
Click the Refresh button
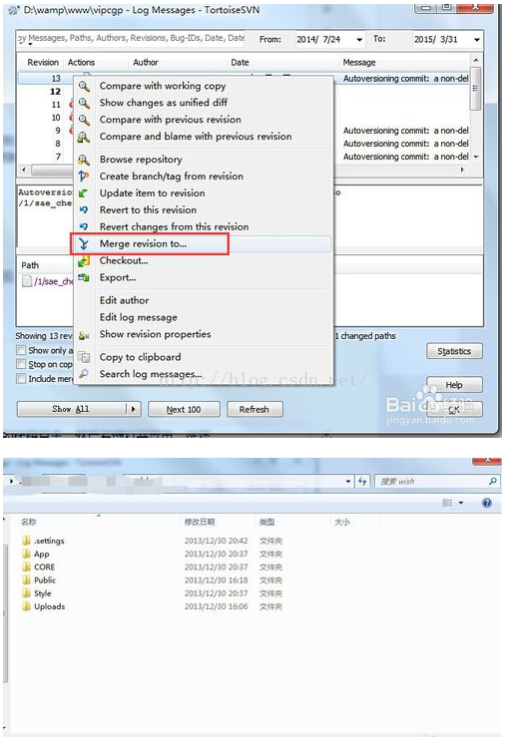(x=254, y=409)
